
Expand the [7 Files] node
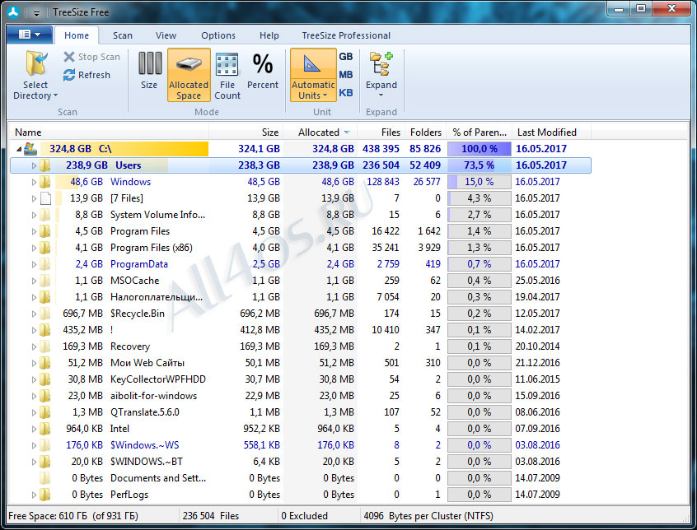click(34, 198)
